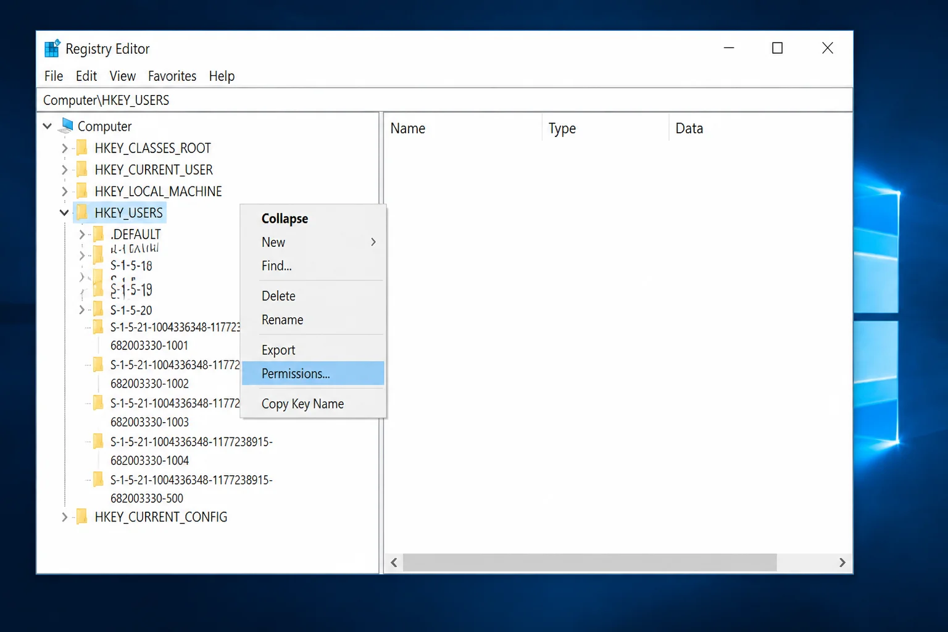Click the .DEFAULT folder icon
The image size is (948, 632).
pyautogui.click(x=98, y=235)
